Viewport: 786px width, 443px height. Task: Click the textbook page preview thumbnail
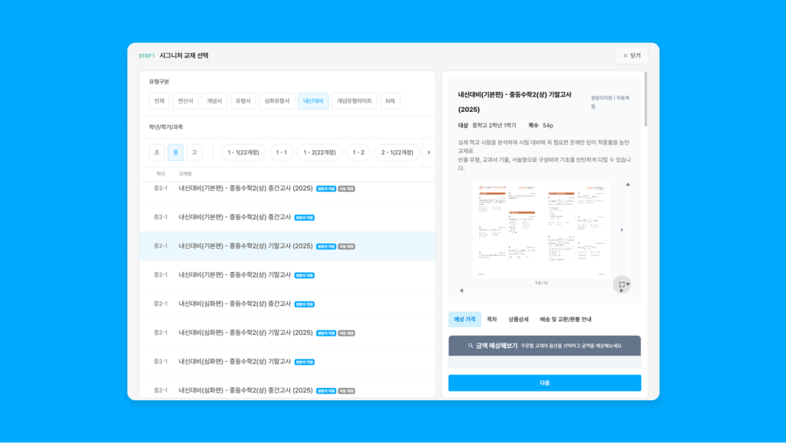click(541, 230)
